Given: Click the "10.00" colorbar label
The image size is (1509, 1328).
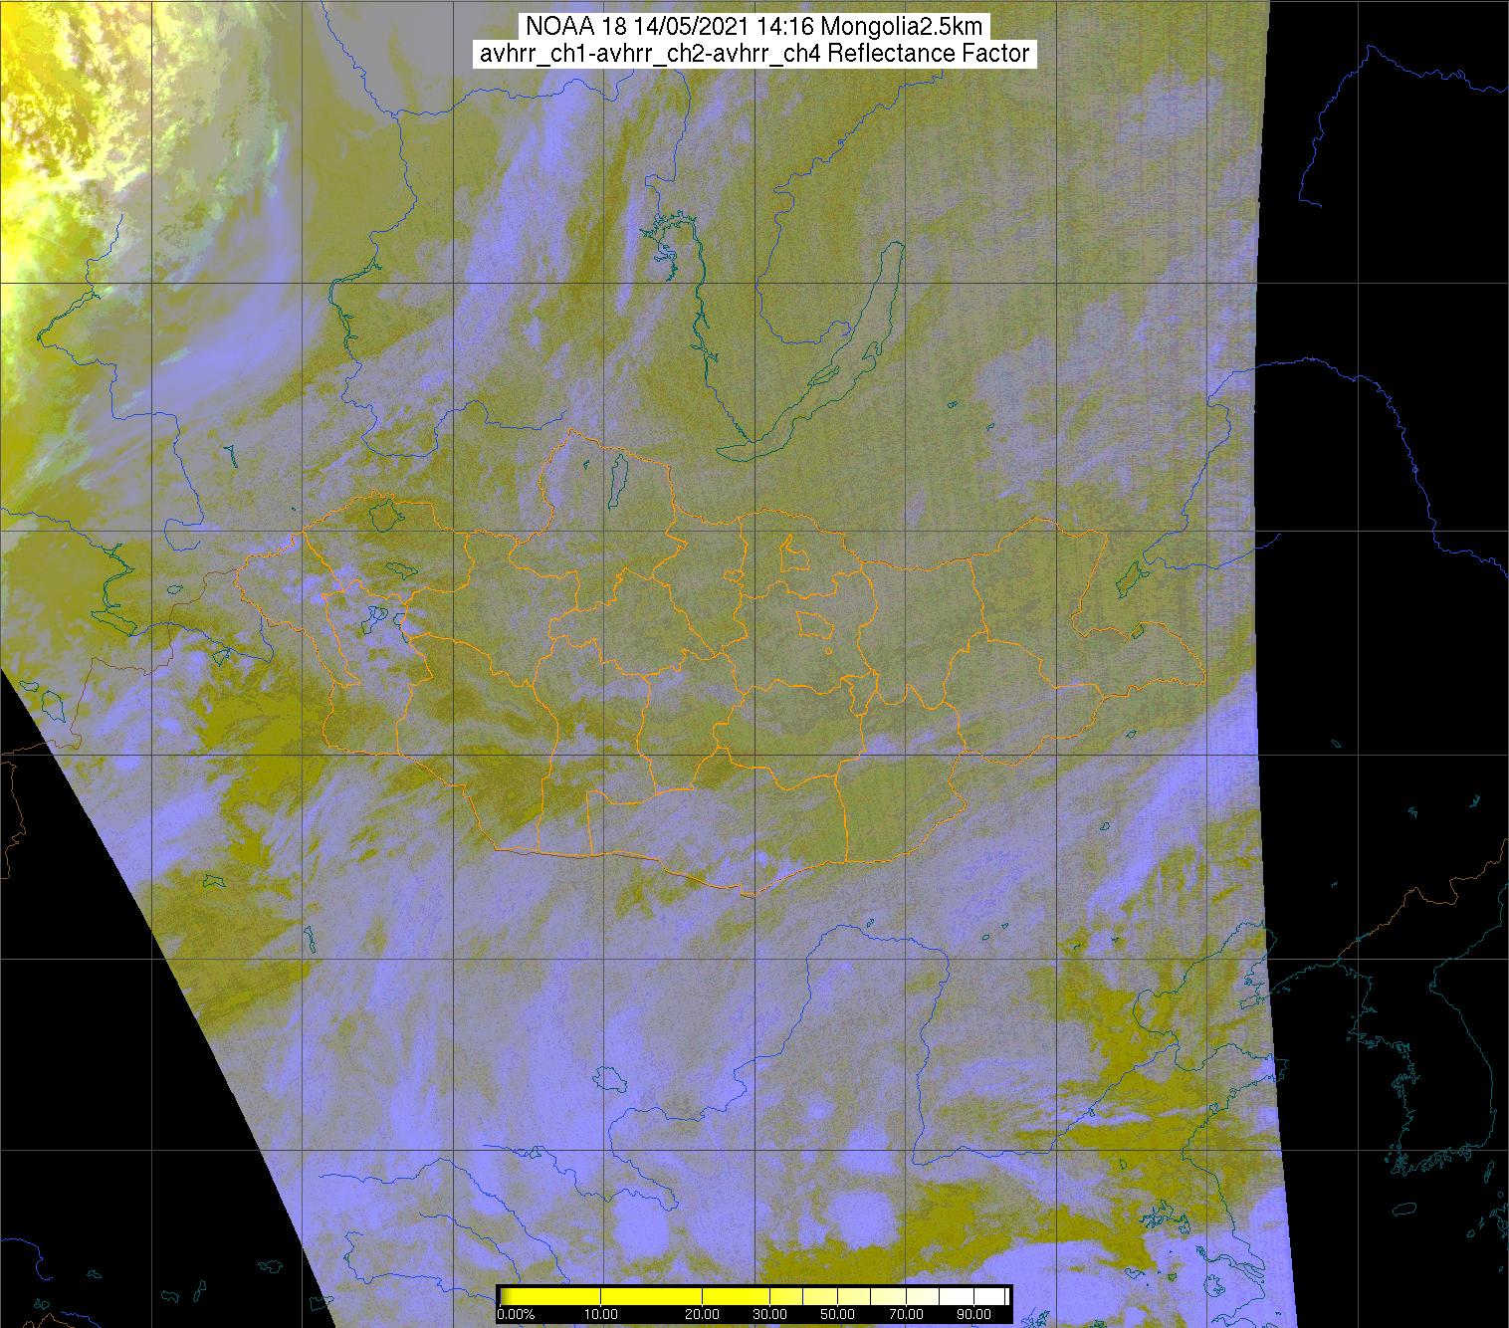Looking at the screenshot, I should (601, 1314).
